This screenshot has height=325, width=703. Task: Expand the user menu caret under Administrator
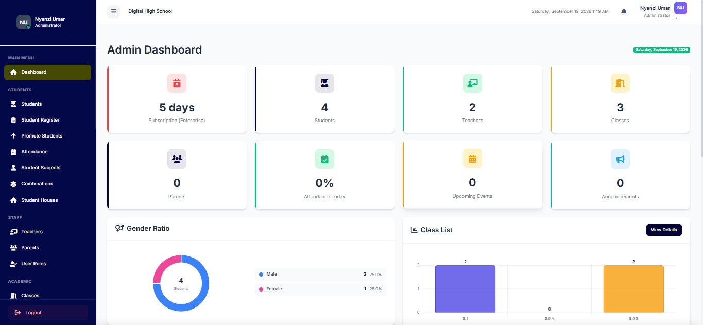[676, 19]
